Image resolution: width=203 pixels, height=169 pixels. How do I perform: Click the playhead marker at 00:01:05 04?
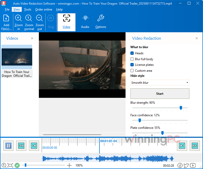[x=99, y=146]
